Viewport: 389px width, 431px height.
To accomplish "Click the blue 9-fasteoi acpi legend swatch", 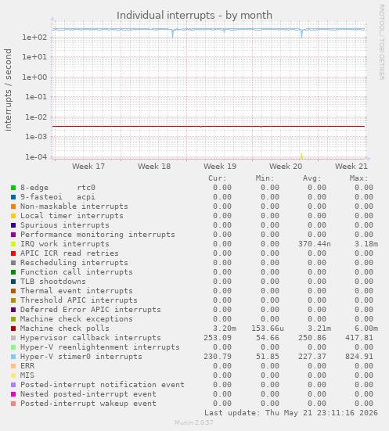I will pyautogui.click(x=13, y=197).
